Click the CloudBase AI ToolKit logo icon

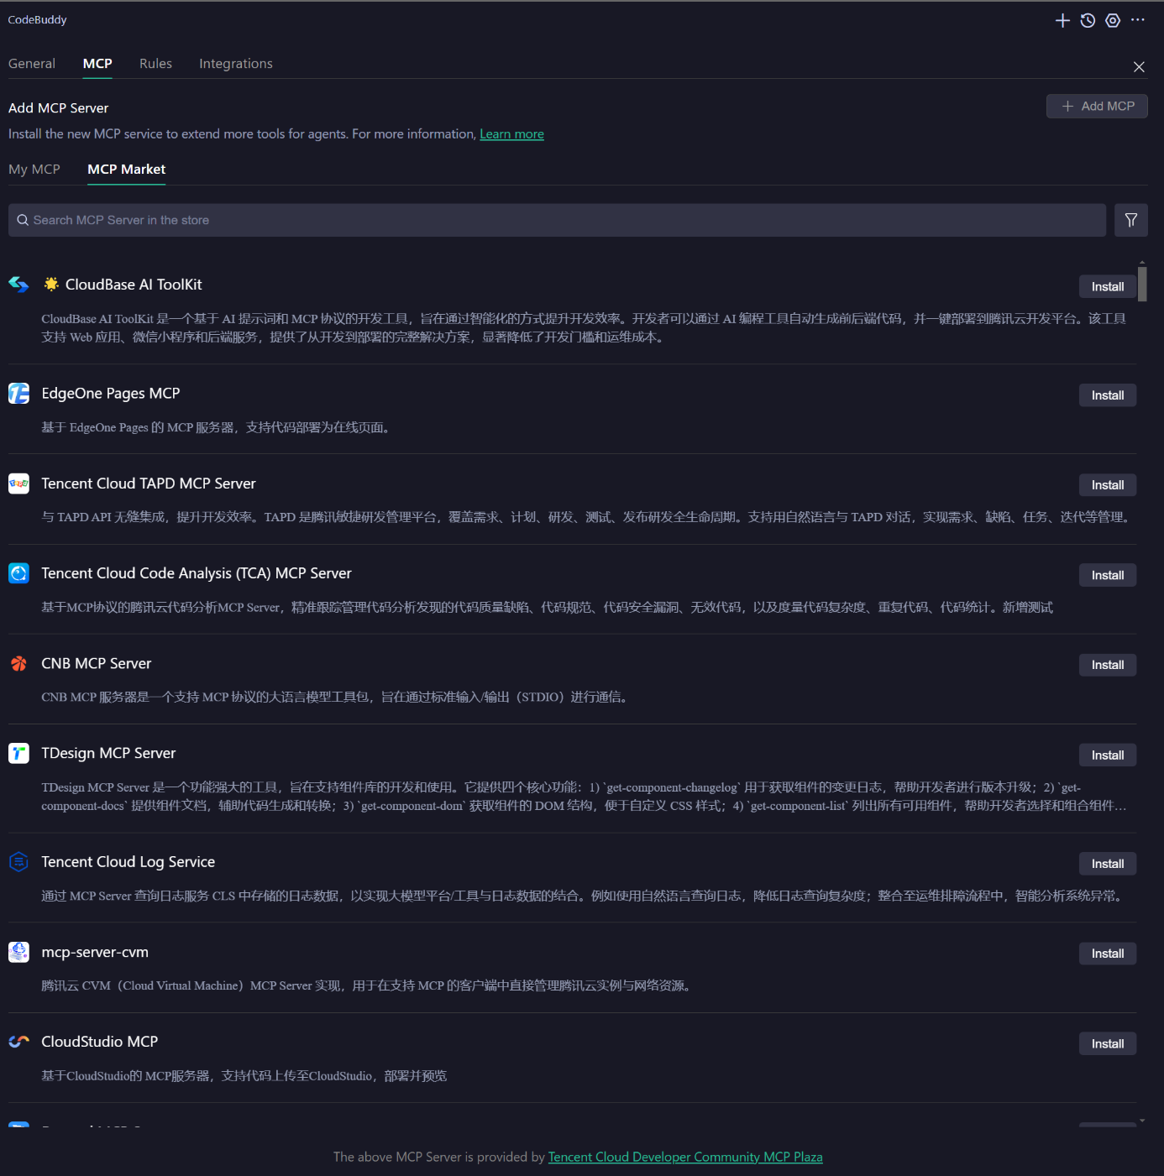tap(18, 285)
